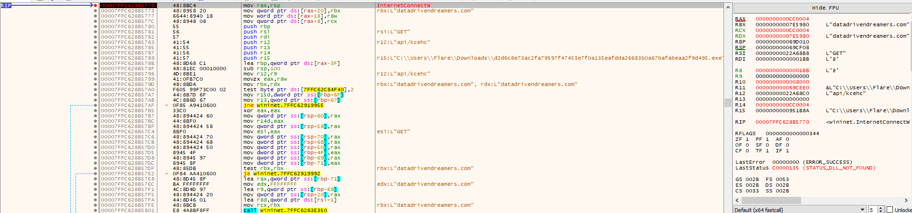Image resolution: width=912 pixels, height=213 pixels.
Task: Select the jne wininet.7FFC6291995E instruction
Action: pyautogui.click(x=284, y=106)
